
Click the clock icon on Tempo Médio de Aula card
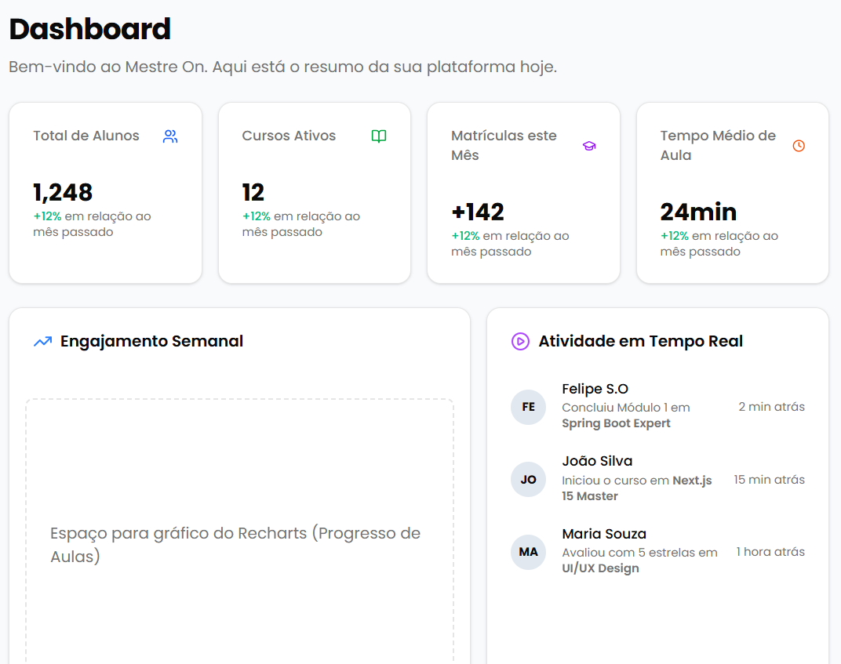(x=798, y=145)
